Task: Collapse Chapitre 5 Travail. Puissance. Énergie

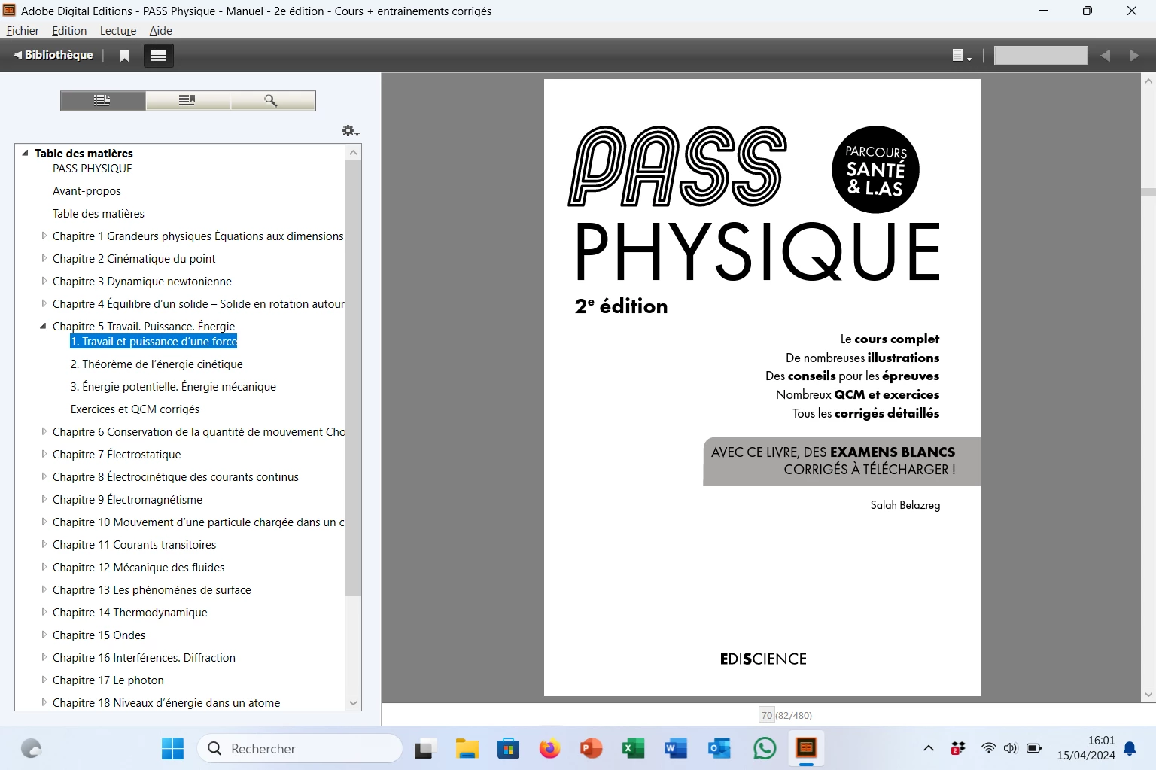Action: [x=43, y=326]
